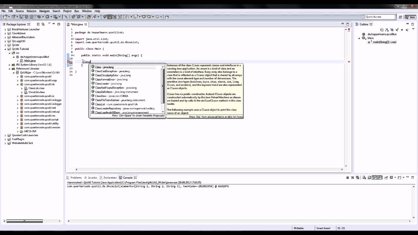Screen dimensions: 418x235
Task: Open the File menu
Action: tap(4, 11)
